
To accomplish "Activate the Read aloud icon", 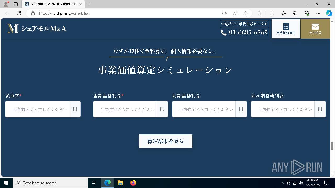I will [235, 13].
